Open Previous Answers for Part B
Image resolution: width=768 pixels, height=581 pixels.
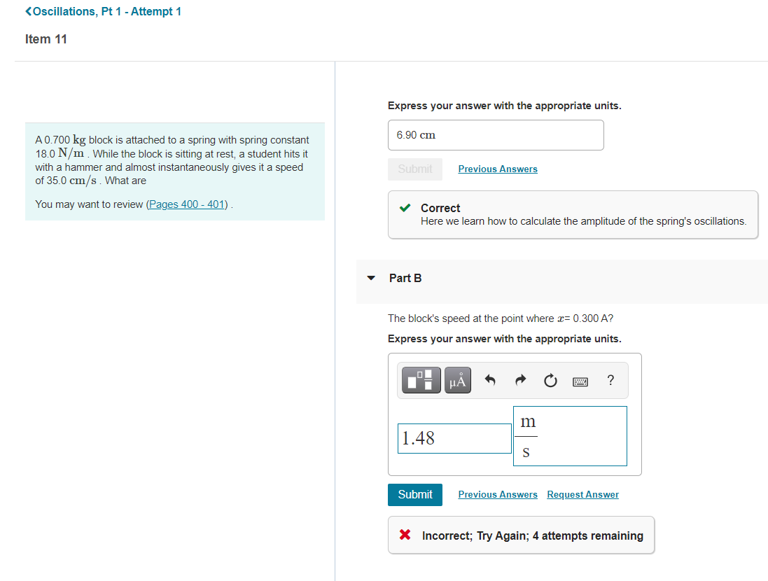tap(497, 494)
